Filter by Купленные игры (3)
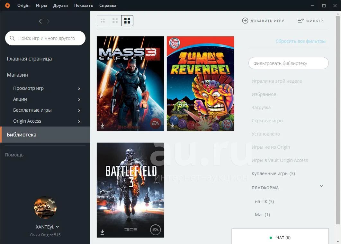 [273, 174]
